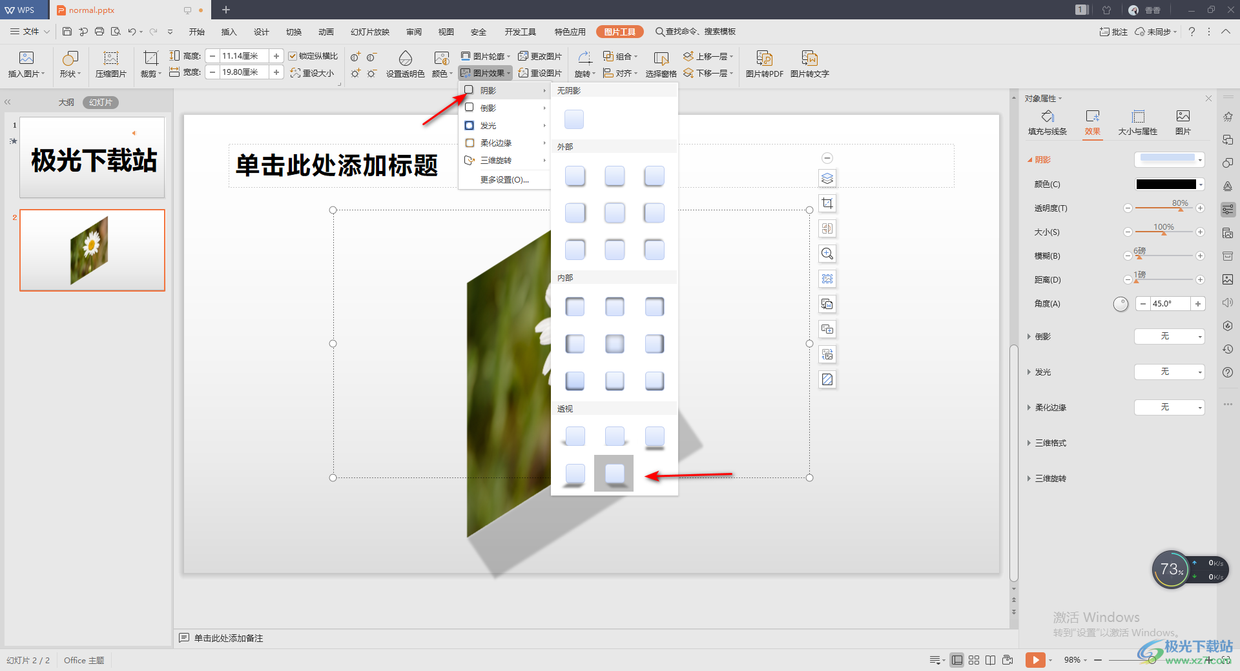Screen dimensions: 1240x671
Task: Adjust shadow Size (大小) slider
Action: coord(1164,232)
